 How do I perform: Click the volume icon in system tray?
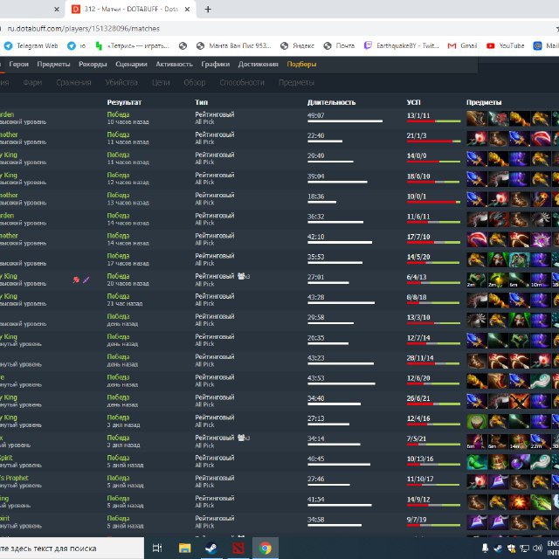click(x=537, y=548)
